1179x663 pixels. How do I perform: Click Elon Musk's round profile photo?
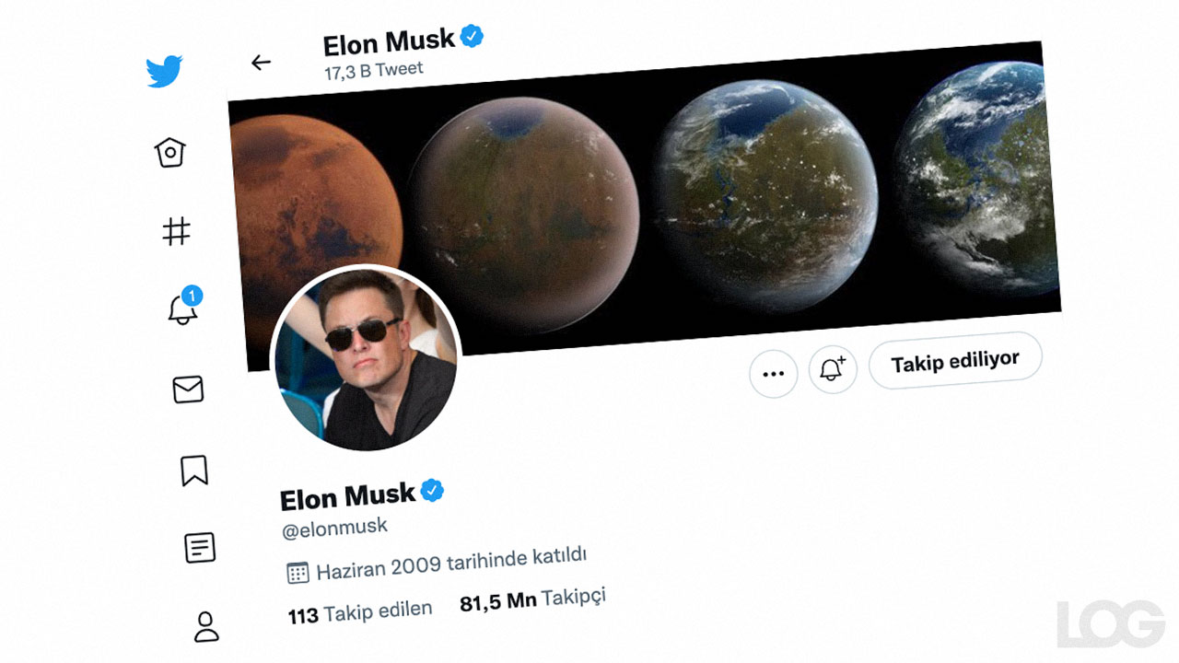click(x=365, y=358)
